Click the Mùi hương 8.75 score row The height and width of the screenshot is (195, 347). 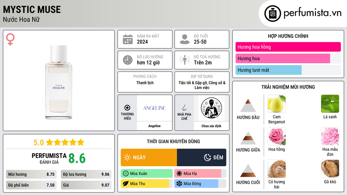click(31, 174)
